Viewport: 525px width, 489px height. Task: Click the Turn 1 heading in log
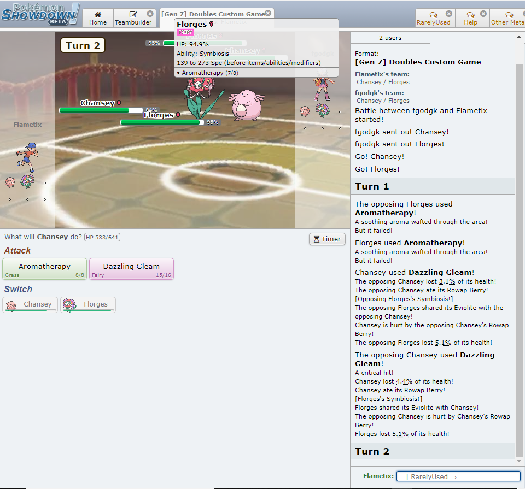(372, 186)
